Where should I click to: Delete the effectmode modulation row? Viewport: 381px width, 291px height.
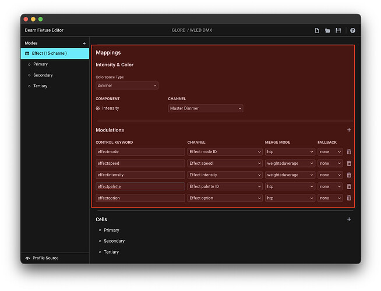349,152
